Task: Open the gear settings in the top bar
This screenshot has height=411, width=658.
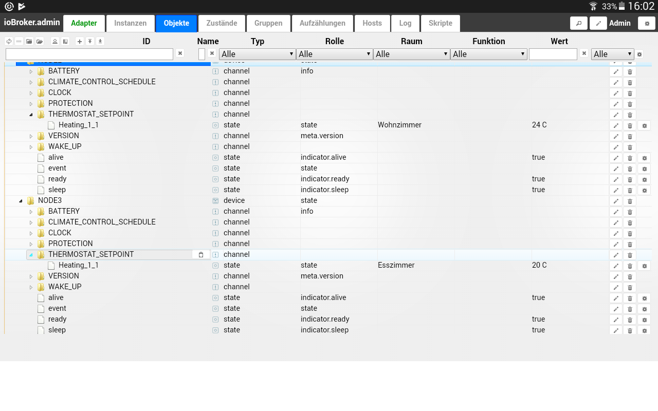Action: click(647, 23)
